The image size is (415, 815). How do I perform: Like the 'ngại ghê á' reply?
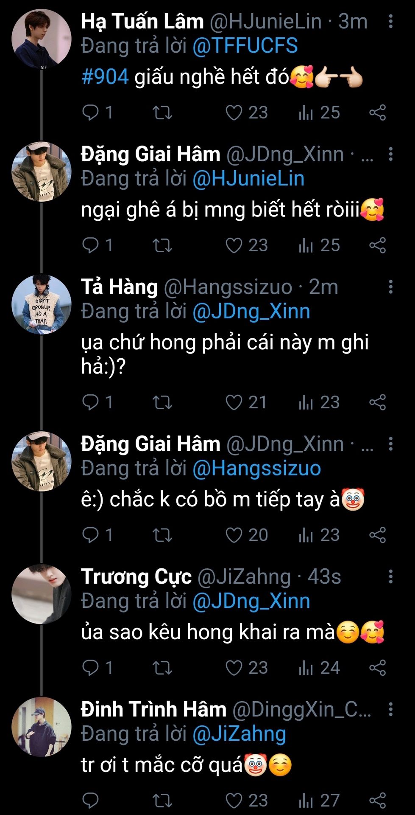tap(234, 246)
